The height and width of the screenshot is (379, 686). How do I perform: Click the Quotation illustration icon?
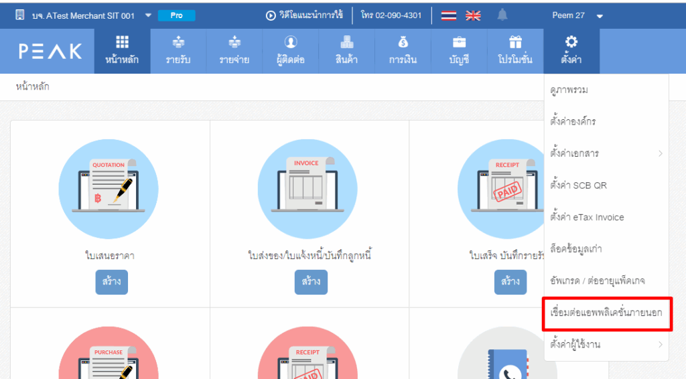click(x=109, y=189)
